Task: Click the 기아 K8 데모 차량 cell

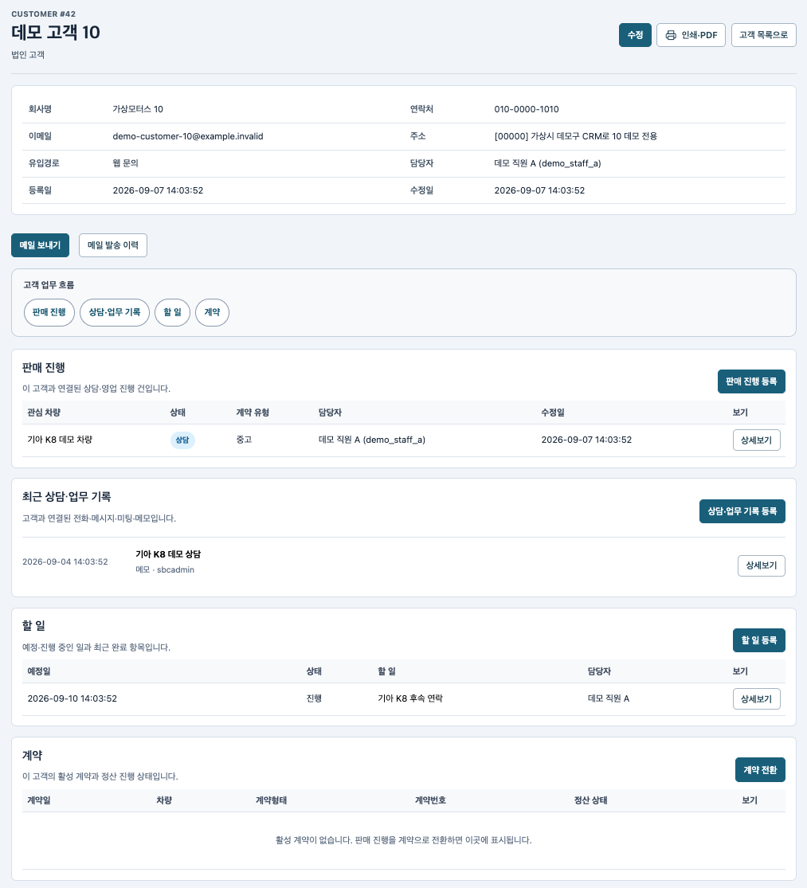Action: (60, 440)
